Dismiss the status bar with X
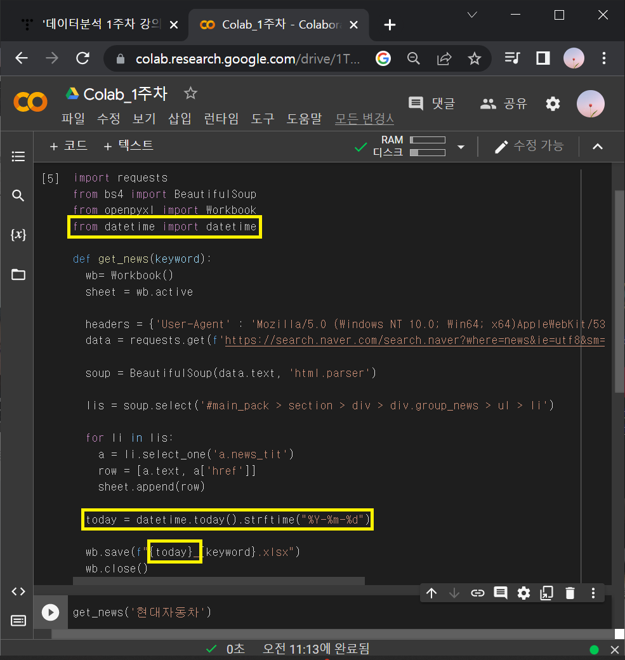 point(614,649)
